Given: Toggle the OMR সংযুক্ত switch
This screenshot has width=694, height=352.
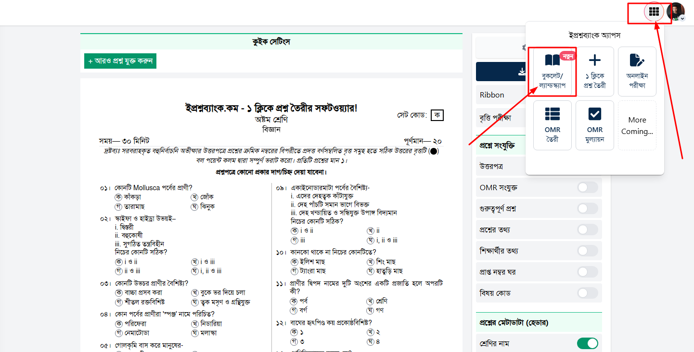Looking at the screenshot, I should pos(588,188).
